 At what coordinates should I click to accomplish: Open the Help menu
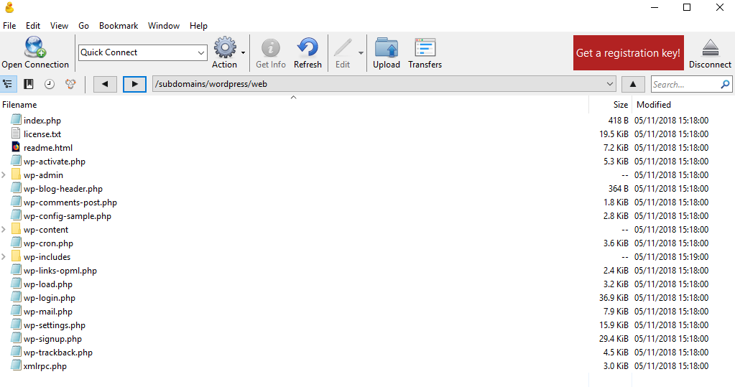point(198,26)
